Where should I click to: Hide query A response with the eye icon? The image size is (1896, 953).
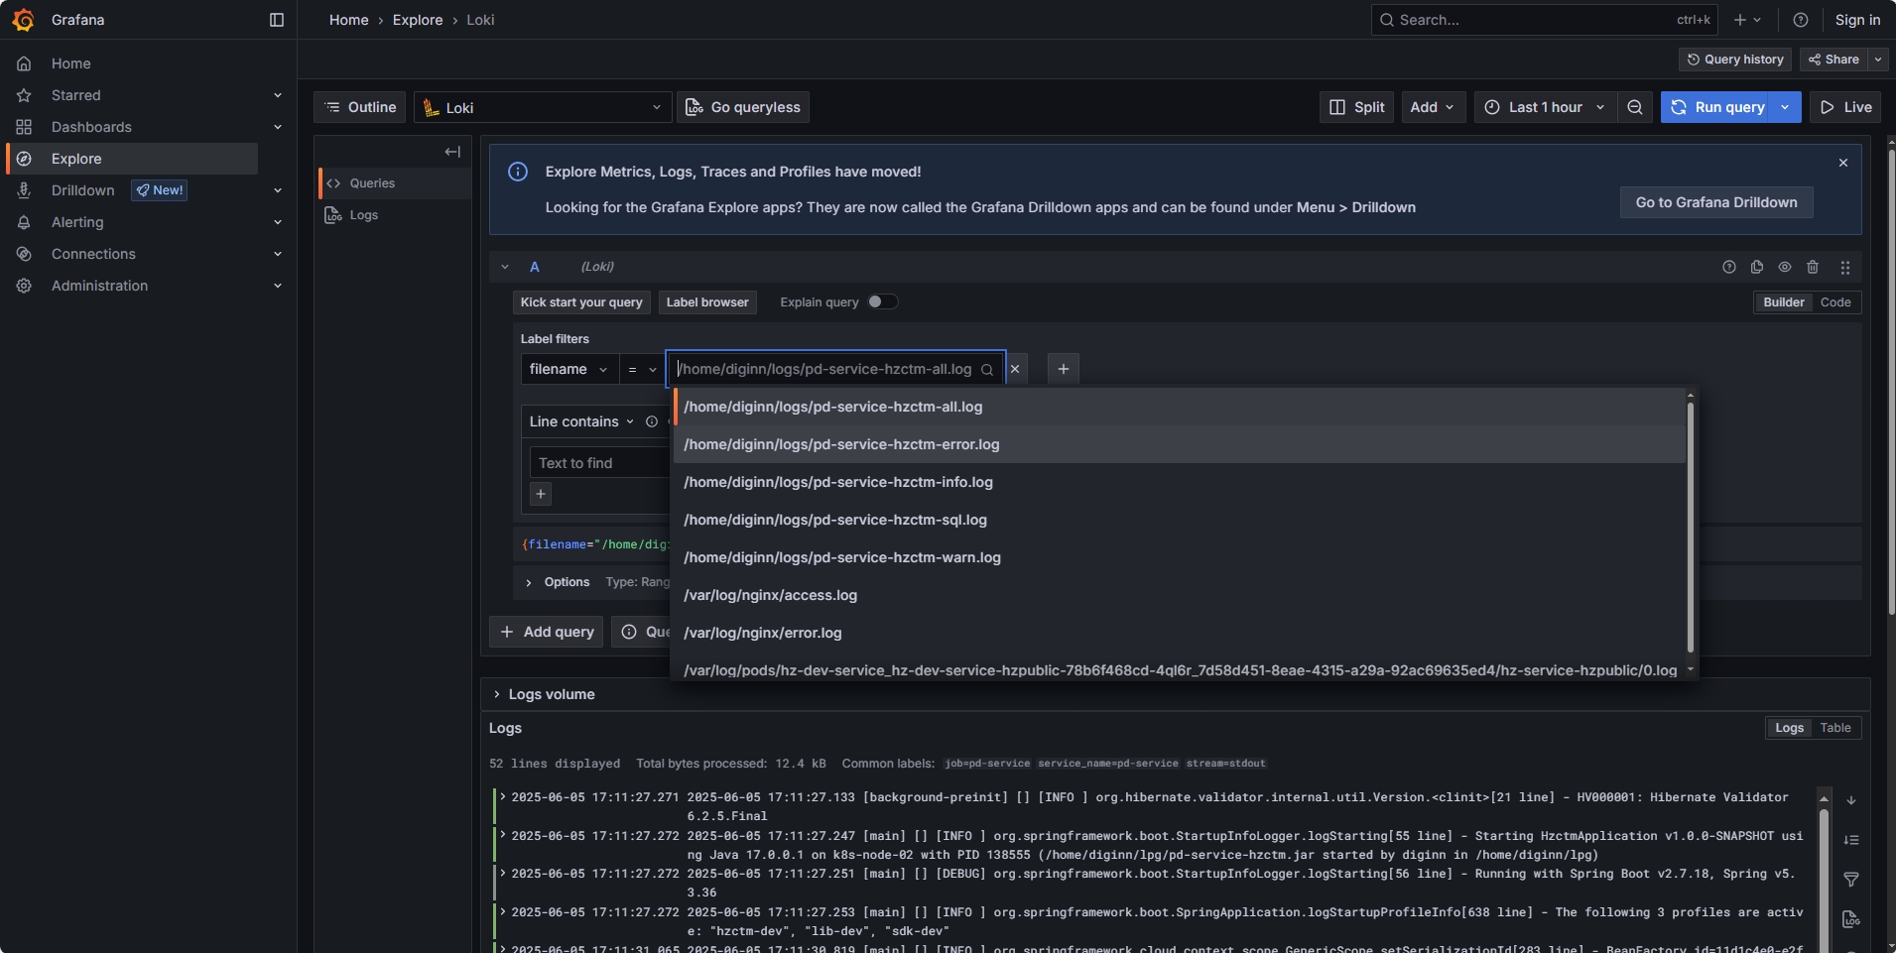1785,267
